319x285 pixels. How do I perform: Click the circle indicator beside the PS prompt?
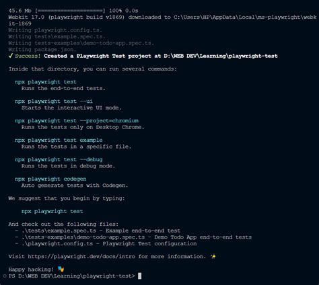click(x=5, y=276)
